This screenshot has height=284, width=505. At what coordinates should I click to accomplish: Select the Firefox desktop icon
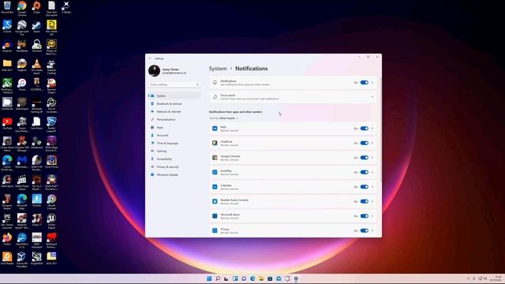(7, 239)
